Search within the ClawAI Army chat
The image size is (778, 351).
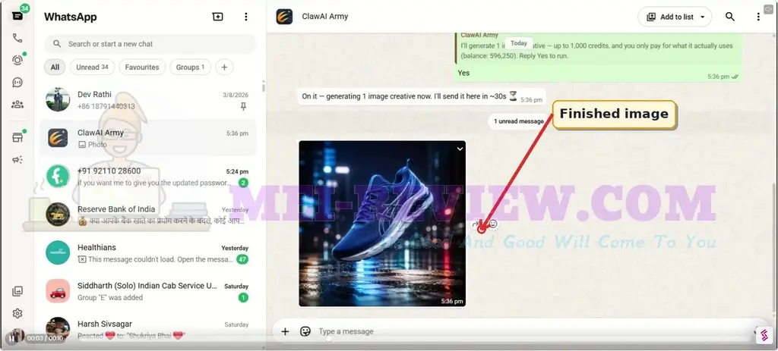[x=730, y=17]
